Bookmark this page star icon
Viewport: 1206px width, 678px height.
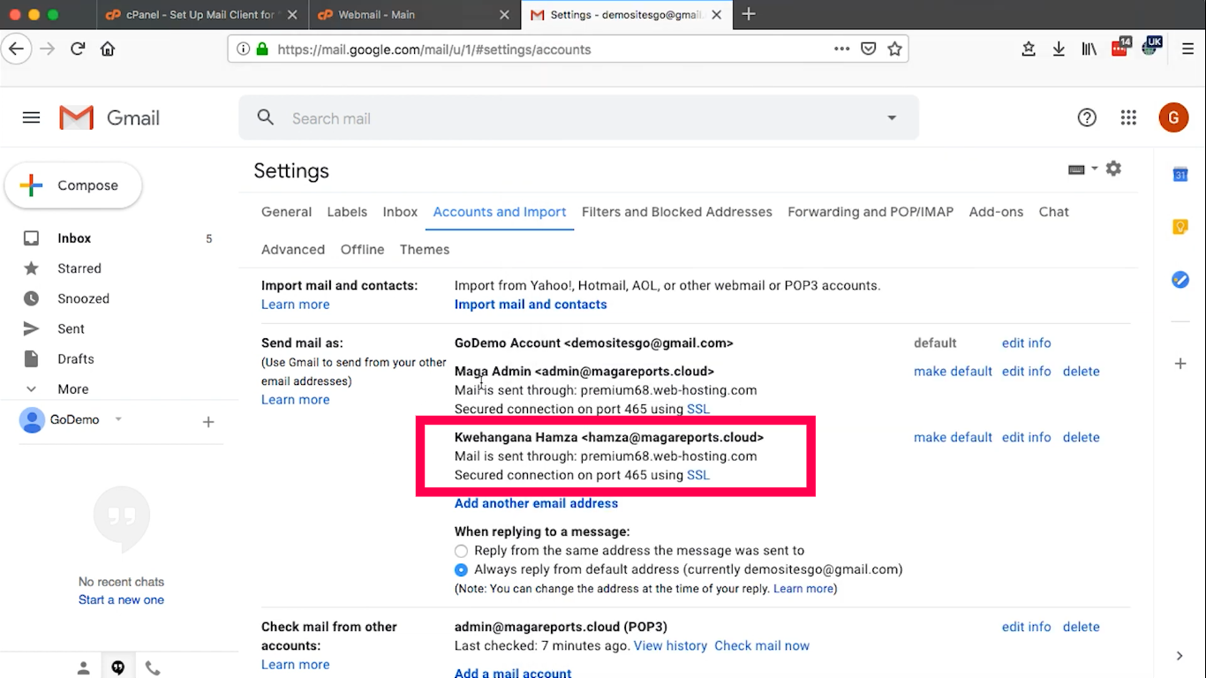894,49
